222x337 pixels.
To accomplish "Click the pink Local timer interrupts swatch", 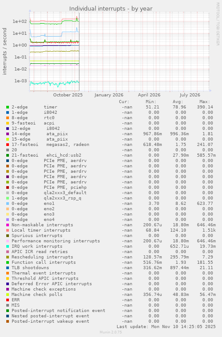I will (x=8, y=230).
